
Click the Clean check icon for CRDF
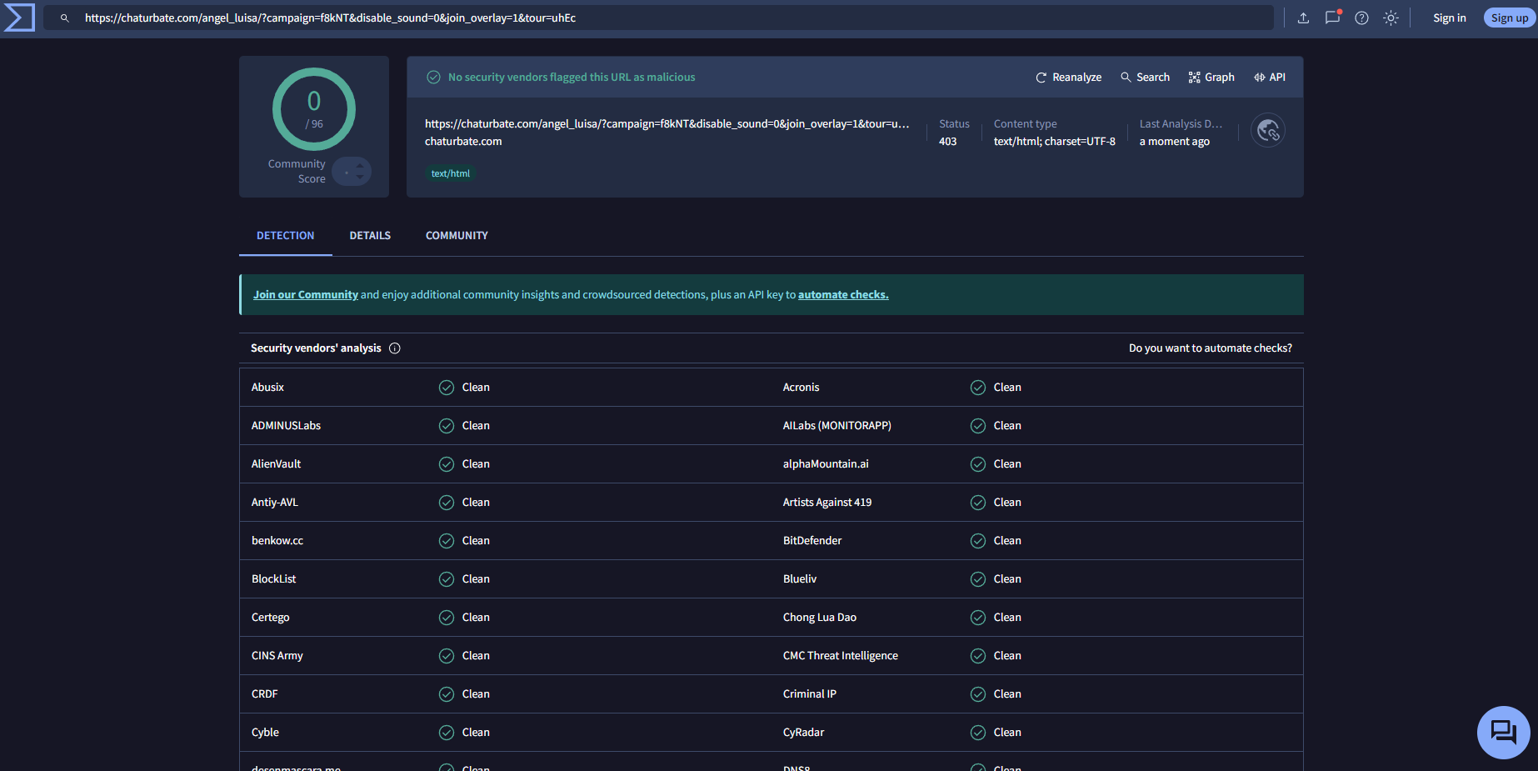[x=447, y=694]
